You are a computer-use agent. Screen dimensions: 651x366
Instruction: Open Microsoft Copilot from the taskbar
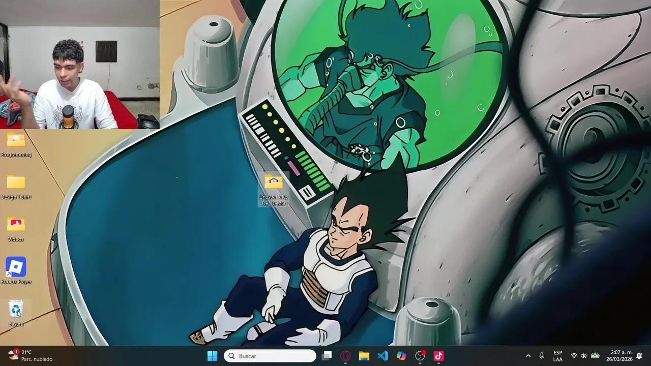point(401,356)
